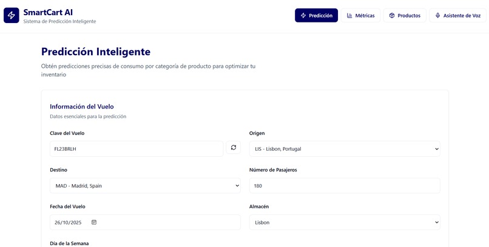This screenshot has height=247, width=489.
Task: Open the Asistente de Voz tab
Action: click(457, 15)
